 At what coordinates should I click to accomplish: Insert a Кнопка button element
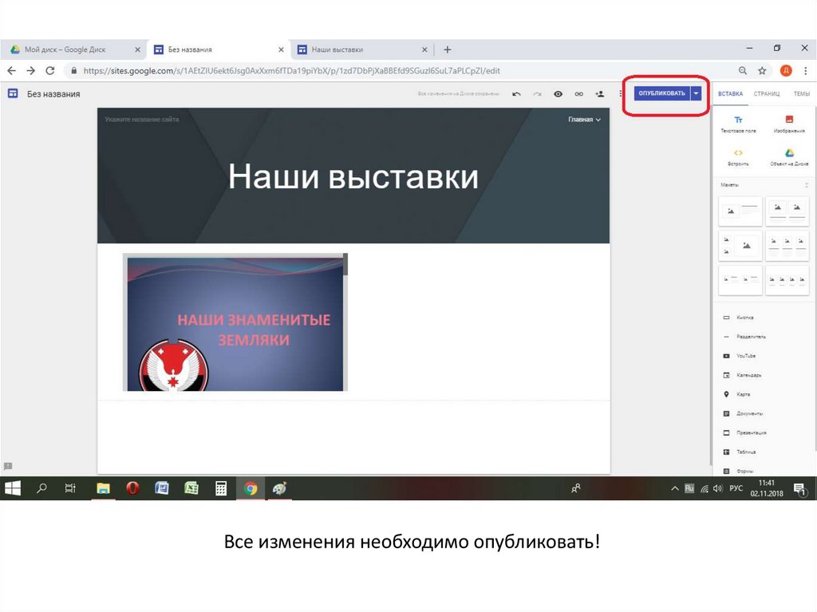(x=738, y=318)
